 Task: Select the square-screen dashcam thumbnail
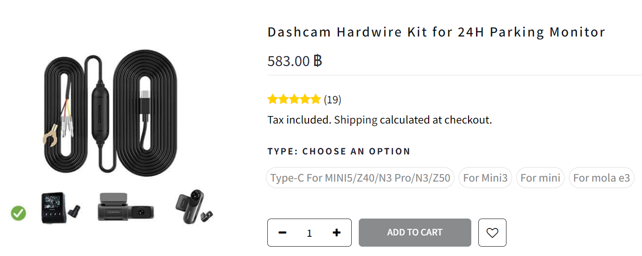(x=60, y=207)
